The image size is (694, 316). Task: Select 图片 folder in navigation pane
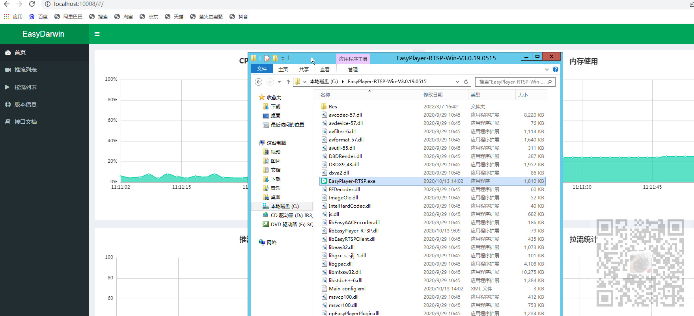point(272,161)
